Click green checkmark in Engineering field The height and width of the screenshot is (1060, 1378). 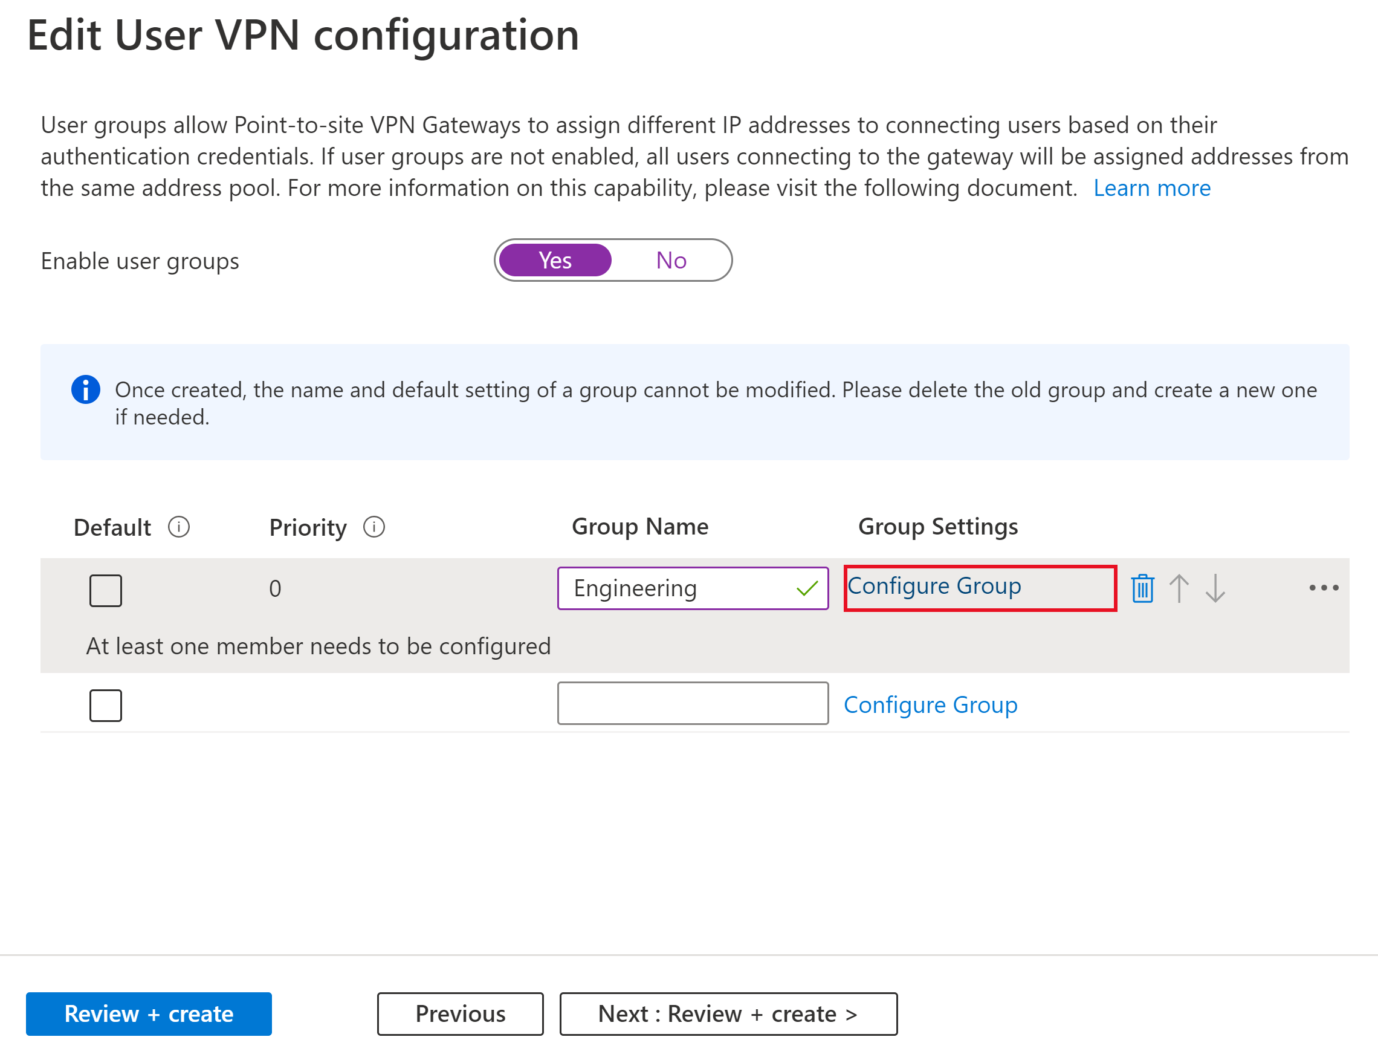807,589
